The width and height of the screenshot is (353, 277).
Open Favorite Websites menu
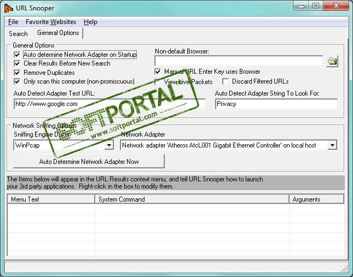[x=51, y=22]
